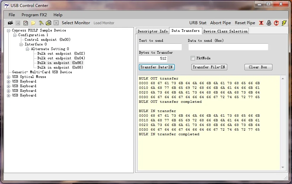Screen dimensions: 292x184
Task: Click the padlock toolbar icon
Action: 269,23
